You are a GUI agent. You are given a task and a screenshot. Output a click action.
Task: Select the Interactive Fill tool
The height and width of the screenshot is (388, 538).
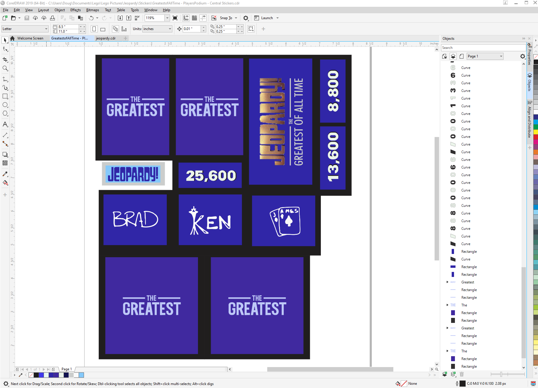click(x=5, y=183)
